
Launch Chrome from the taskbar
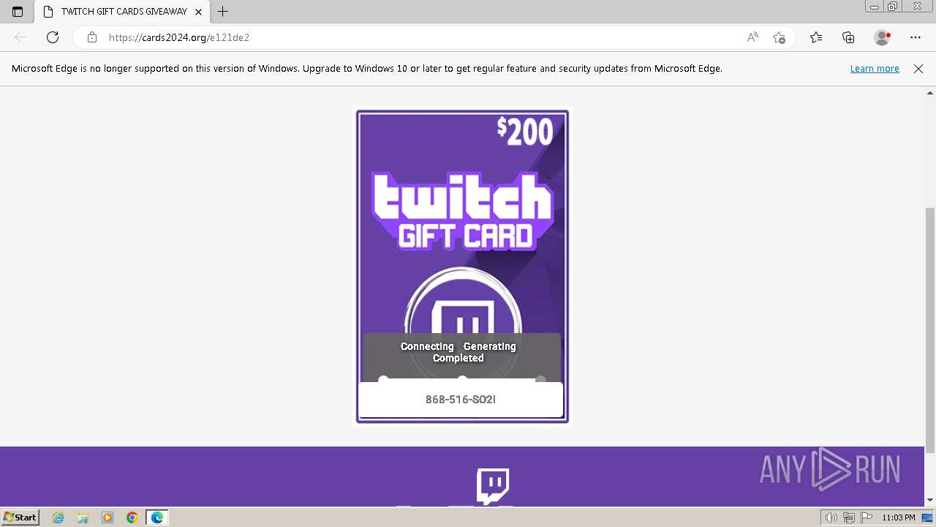tap(132, 517)
